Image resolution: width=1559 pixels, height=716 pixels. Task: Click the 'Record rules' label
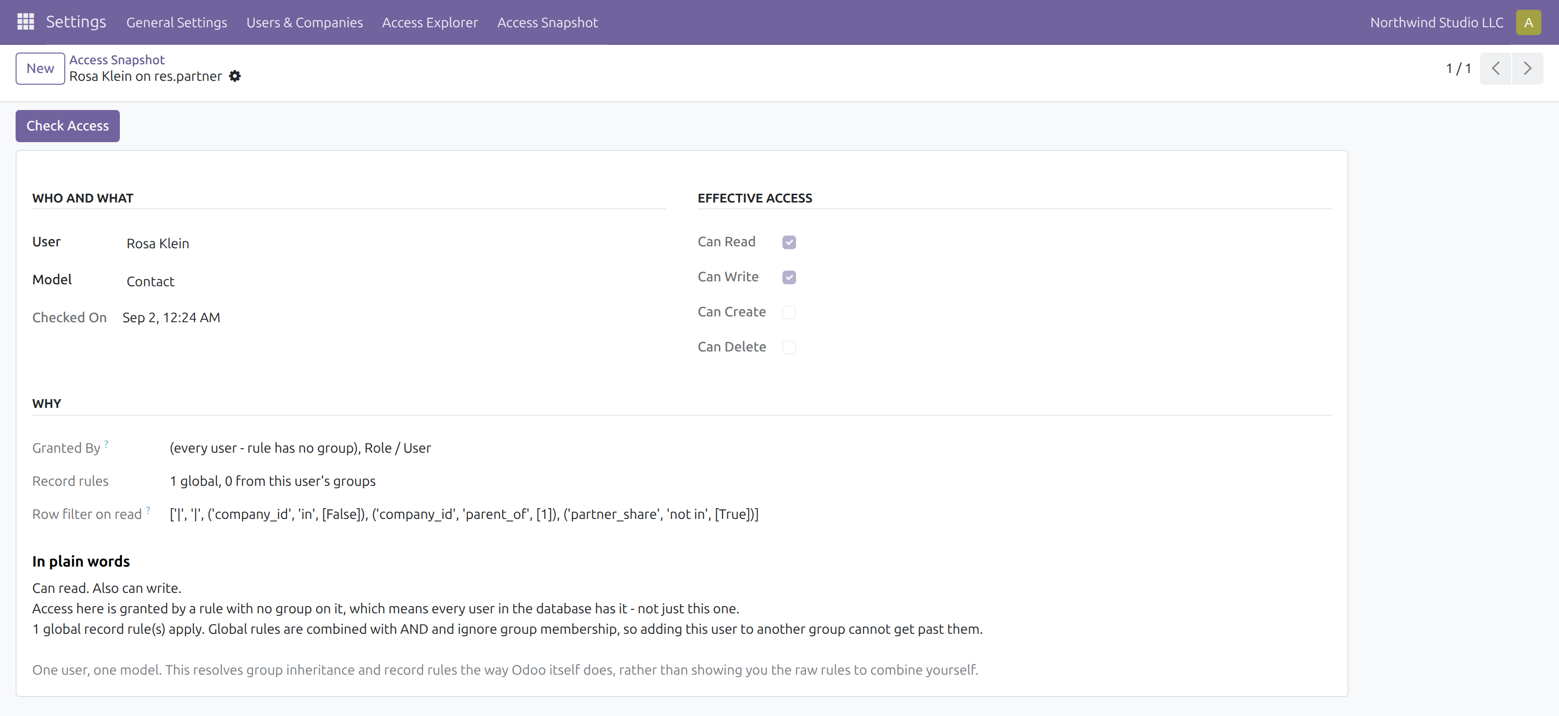pos(70,481)
